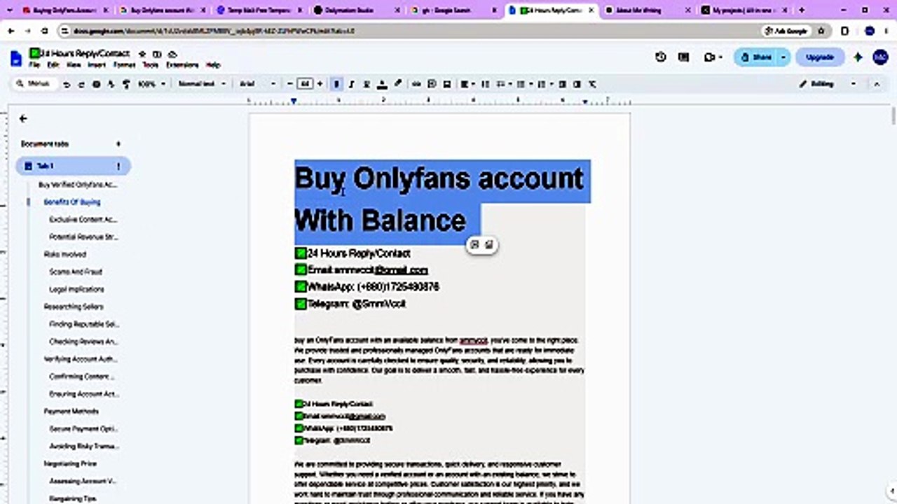Open the Google Docs home icon
The width and height of the screenshot is (897, 504).
pyautogui.click(x=15, y=59)
